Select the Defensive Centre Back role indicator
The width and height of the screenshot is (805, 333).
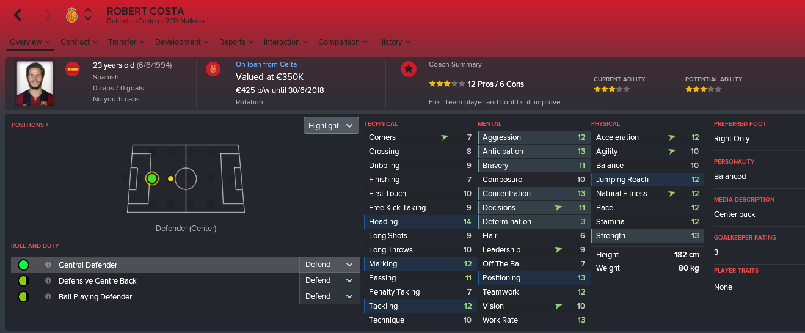pos(23,280)
